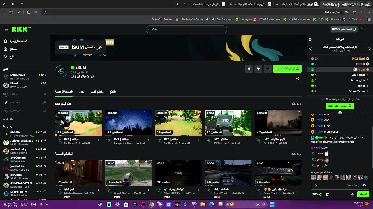Click the share icon below gifted subs
Image resolution: width=373 pixels, height=209 pixels.
298,78
